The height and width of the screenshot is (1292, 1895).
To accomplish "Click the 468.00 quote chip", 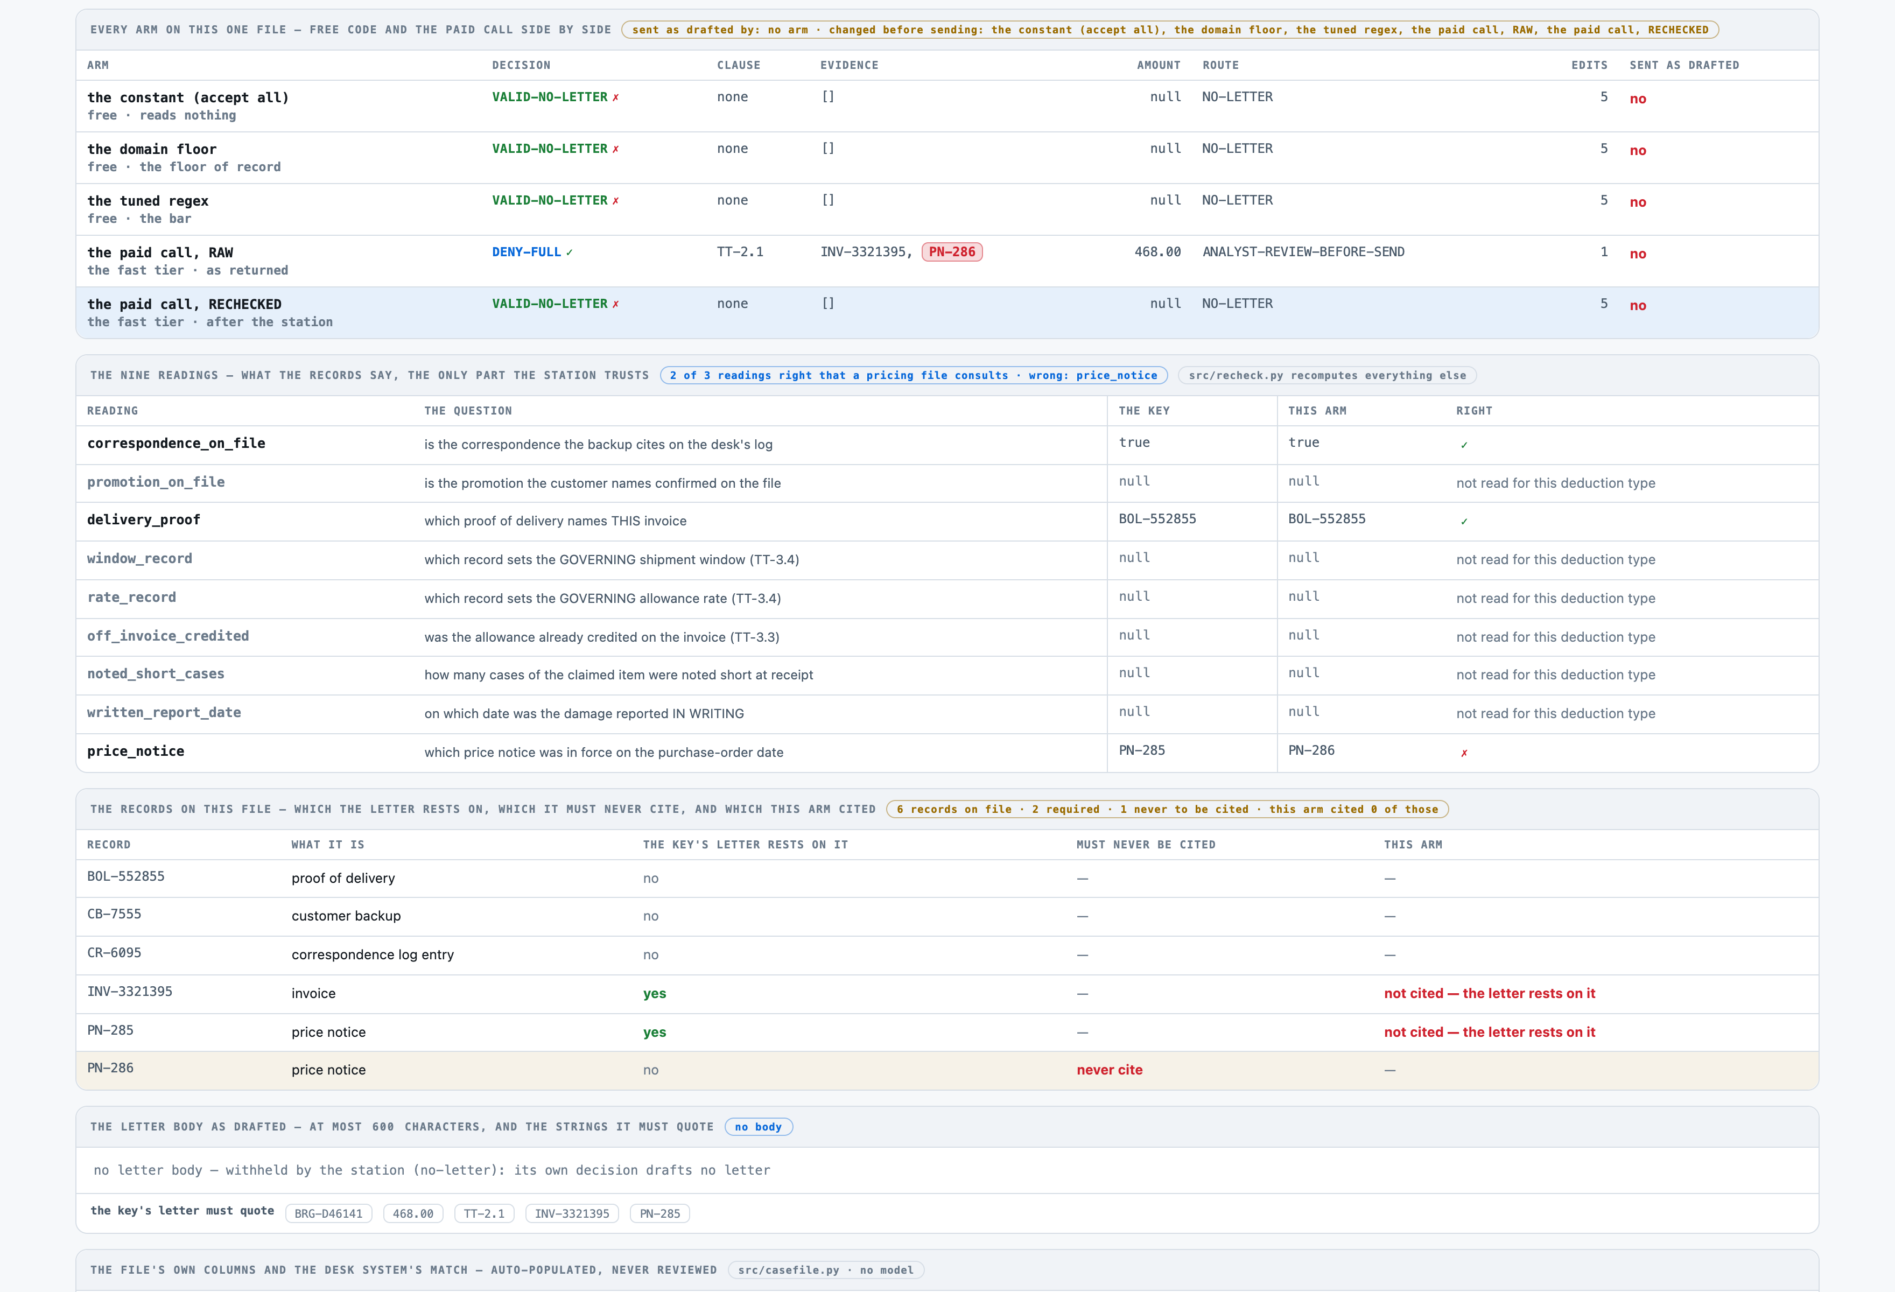I will tap(412, 1214).
